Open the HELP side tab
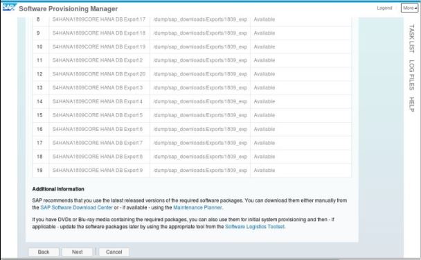The height and width of the screenshot is (260, 421). click(x=411, y=104)
